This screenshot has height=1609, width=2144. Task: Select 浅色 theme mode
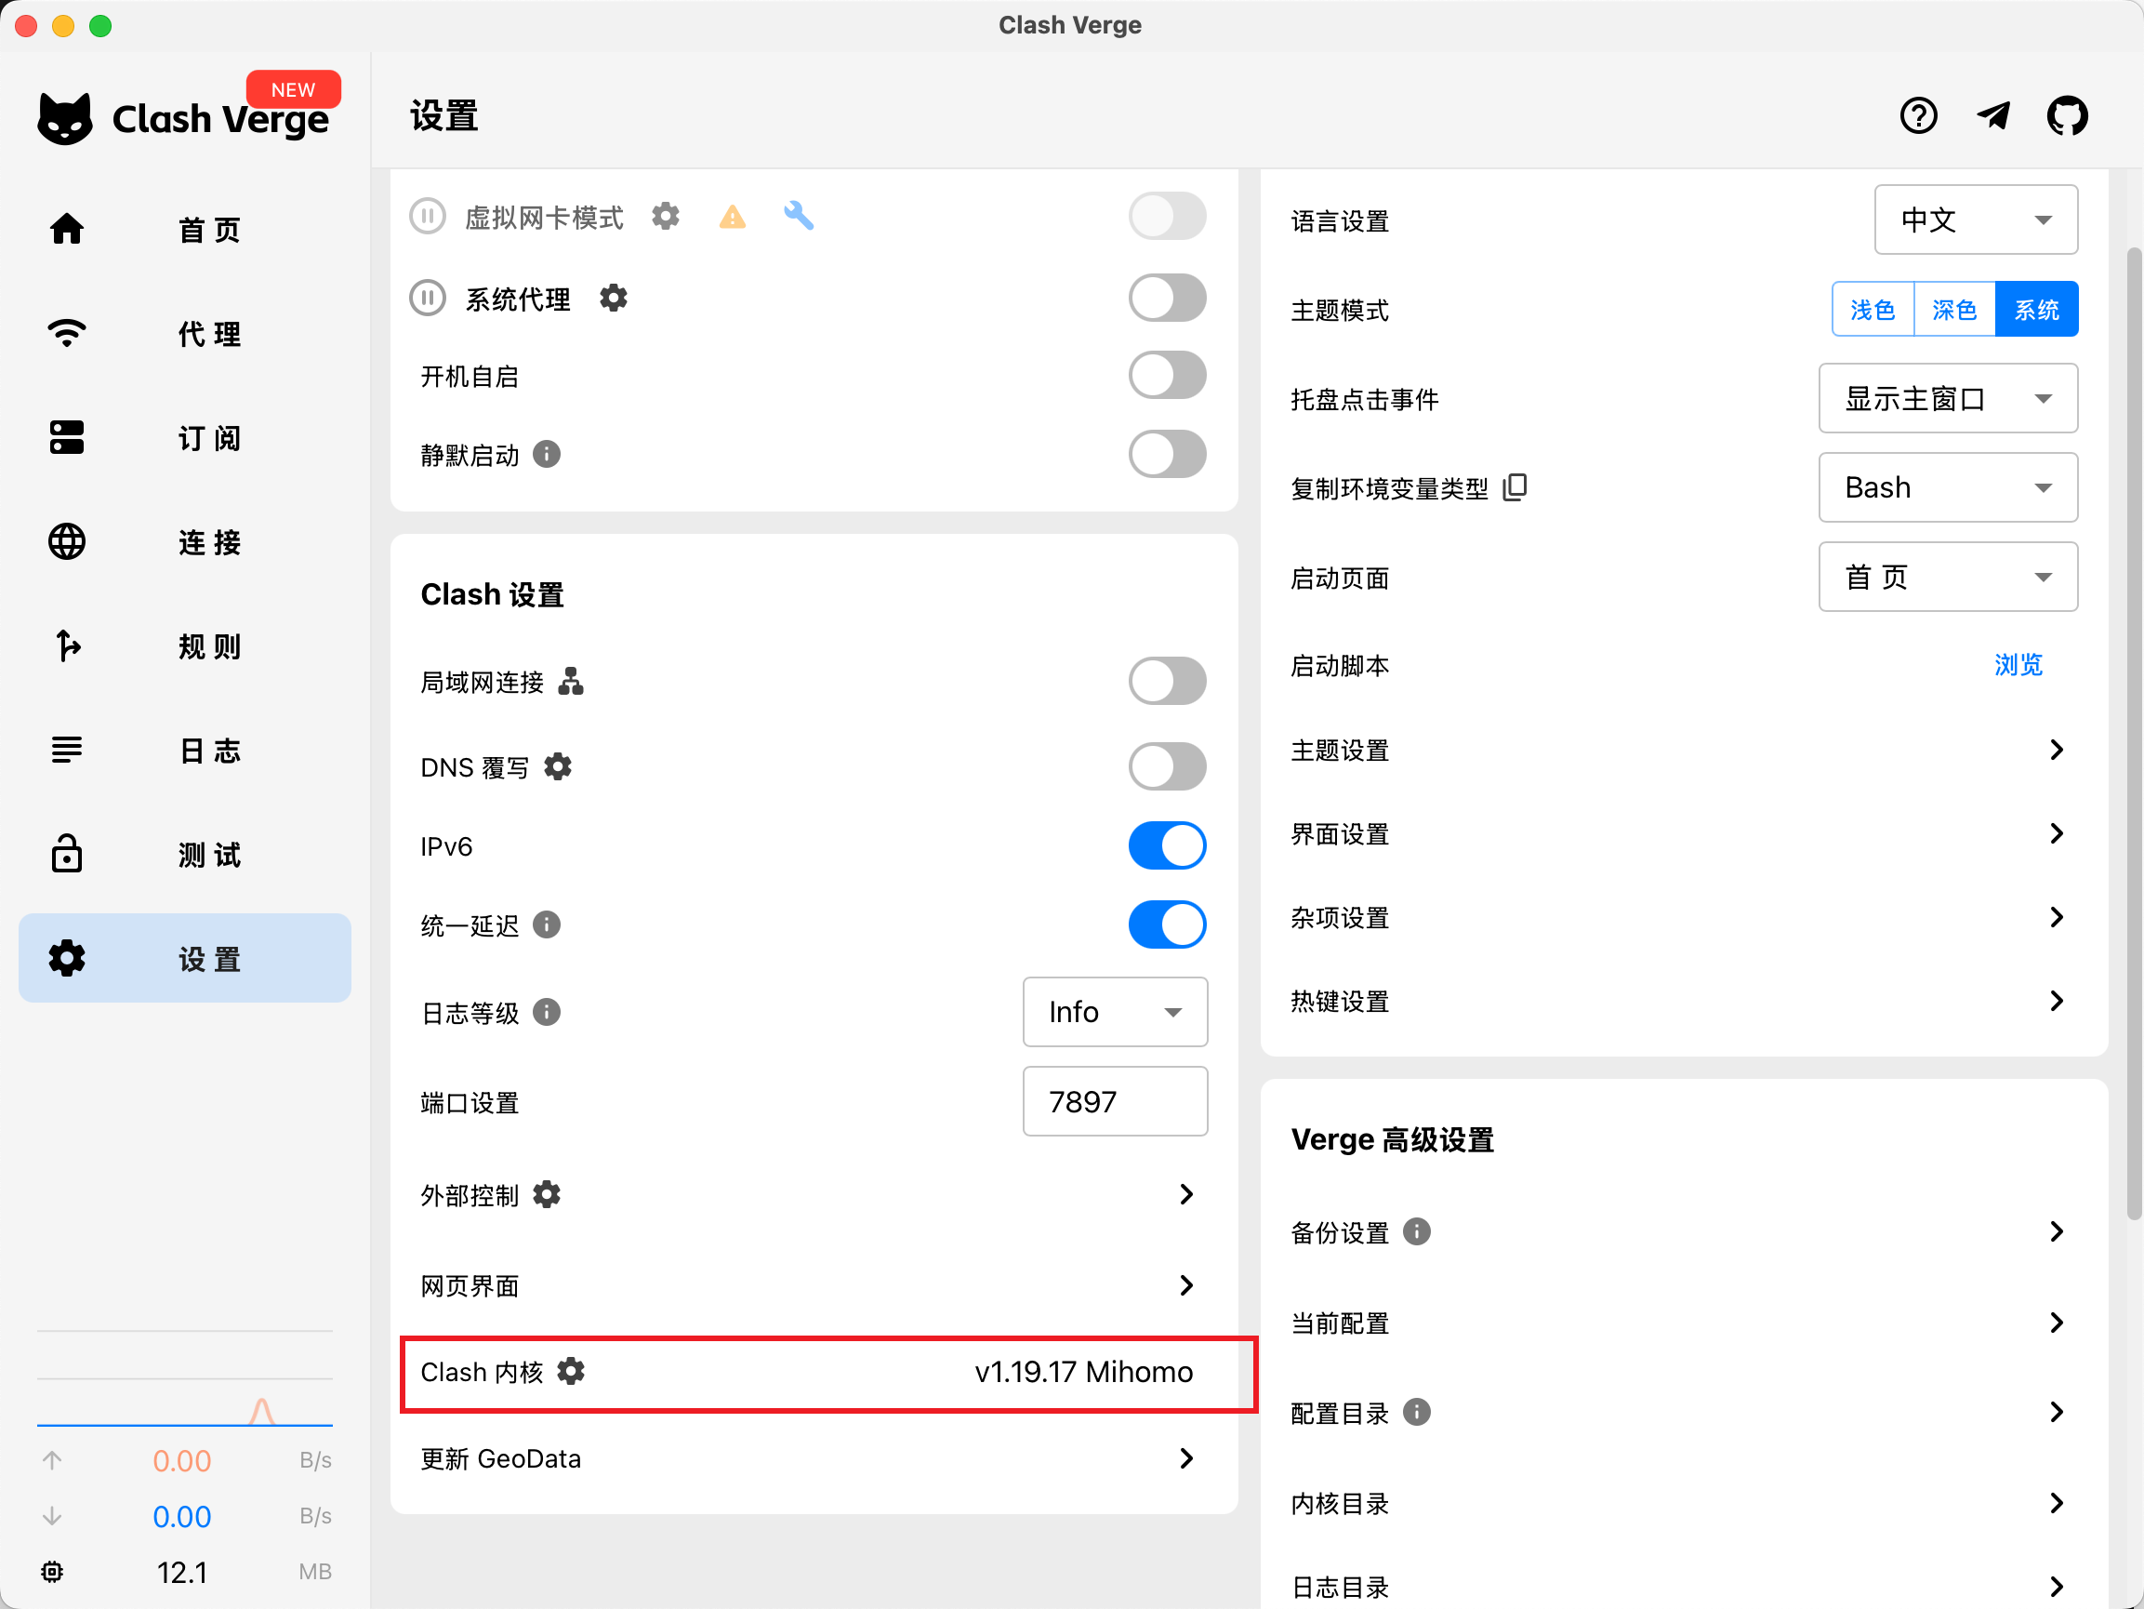click(1873, 310)
